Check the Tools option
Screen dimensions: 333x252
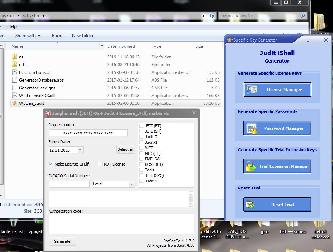pyautogui.click(x=141, y=170)
